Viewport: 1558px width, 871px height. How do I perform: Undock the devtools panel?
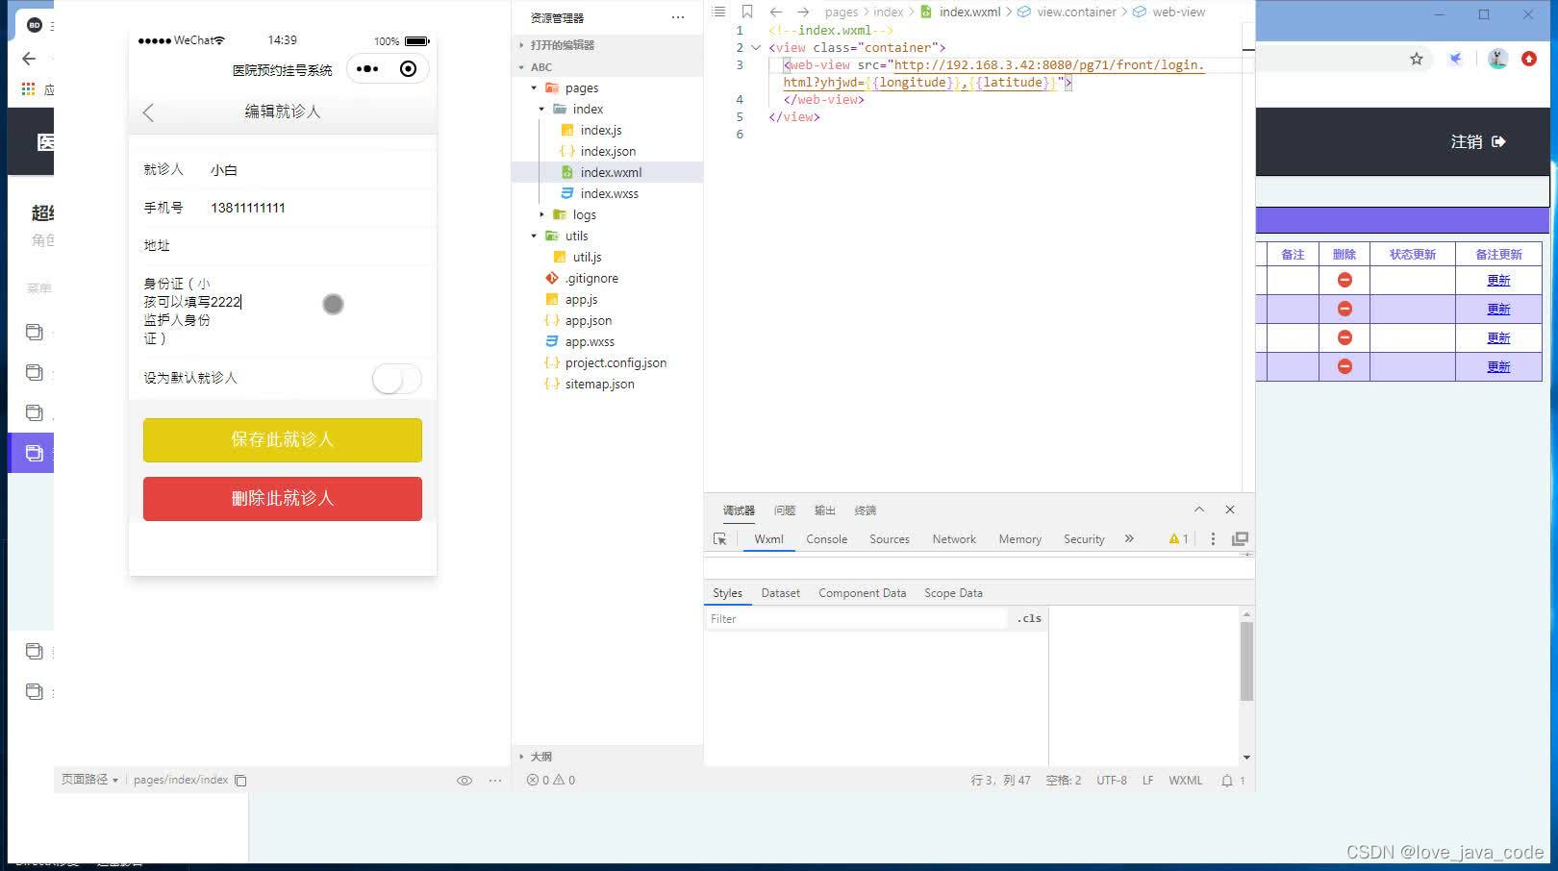1241,539
